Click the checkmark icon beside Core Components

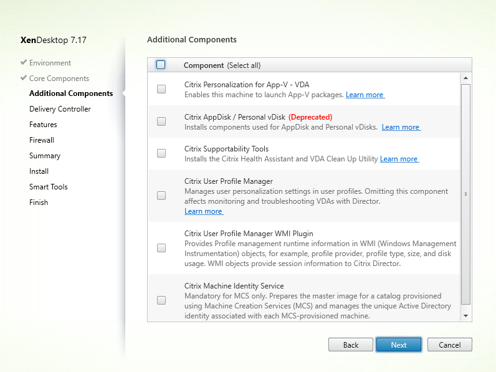coord(24,78)
